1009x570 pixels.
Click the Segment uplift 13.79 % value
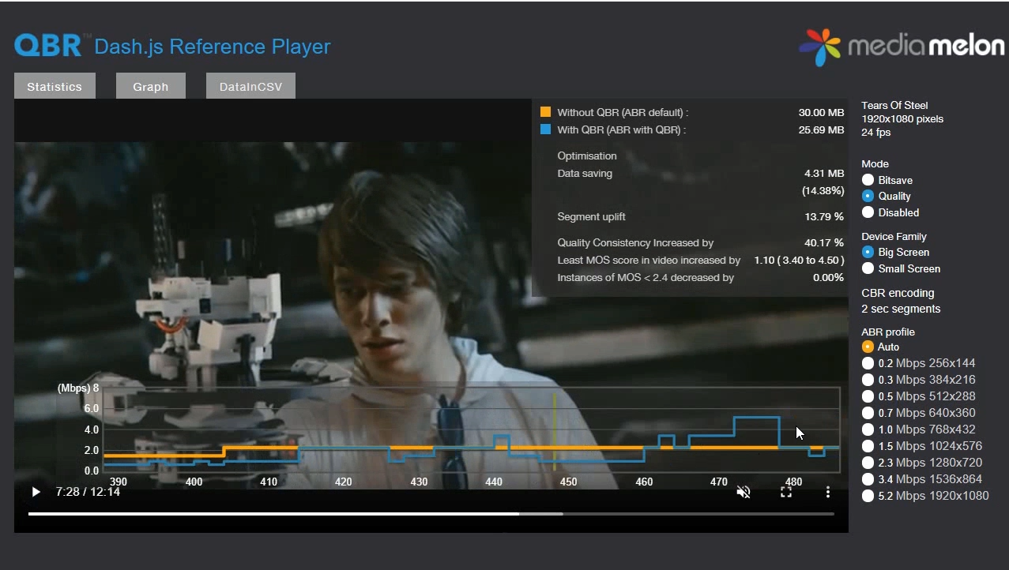pyautogui.click(x=824, y=216)
